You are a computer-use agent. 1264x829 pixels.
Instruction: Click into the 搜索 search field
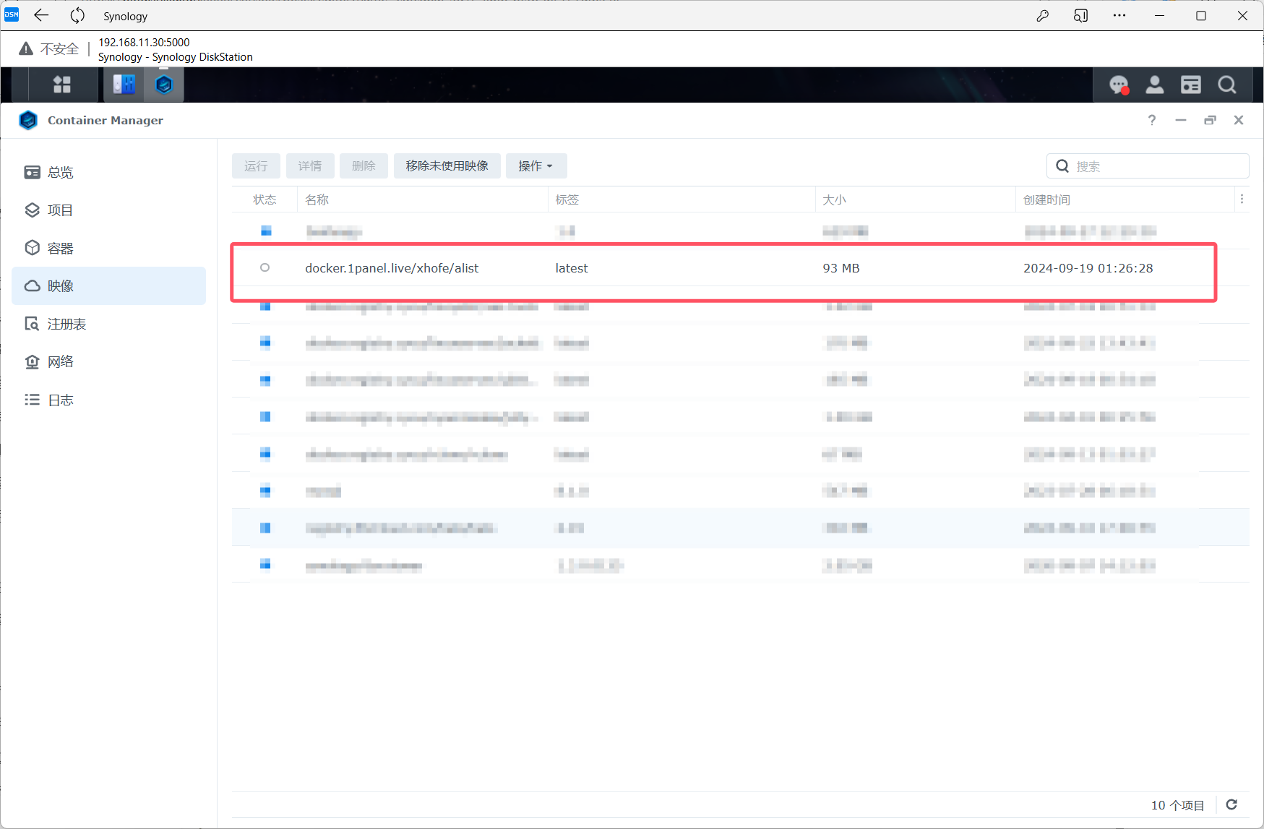1156,166
